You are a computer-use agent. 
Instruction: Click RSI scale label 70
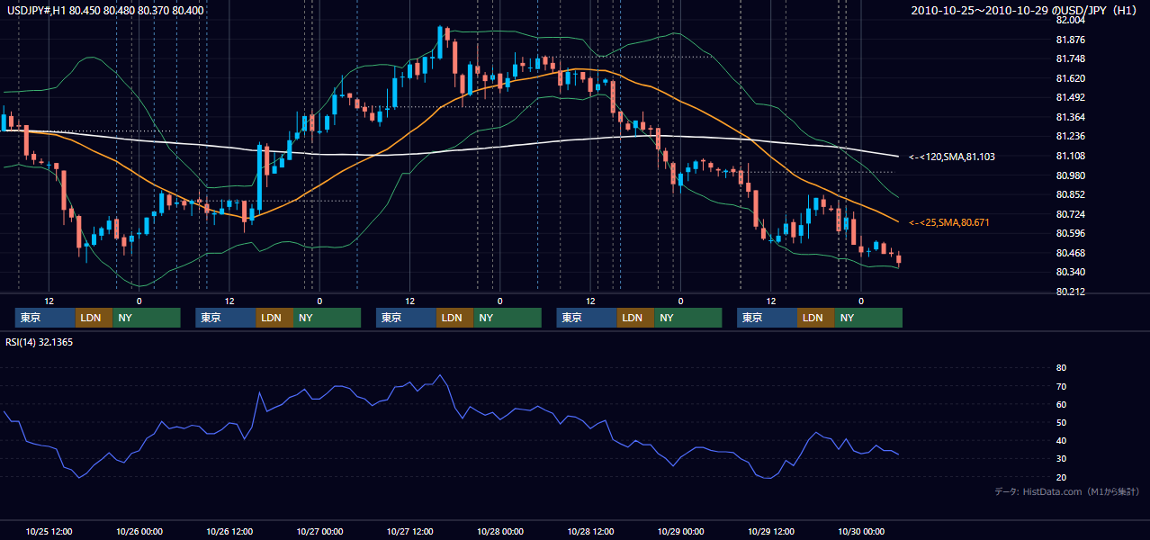[x=1061, y=386]
